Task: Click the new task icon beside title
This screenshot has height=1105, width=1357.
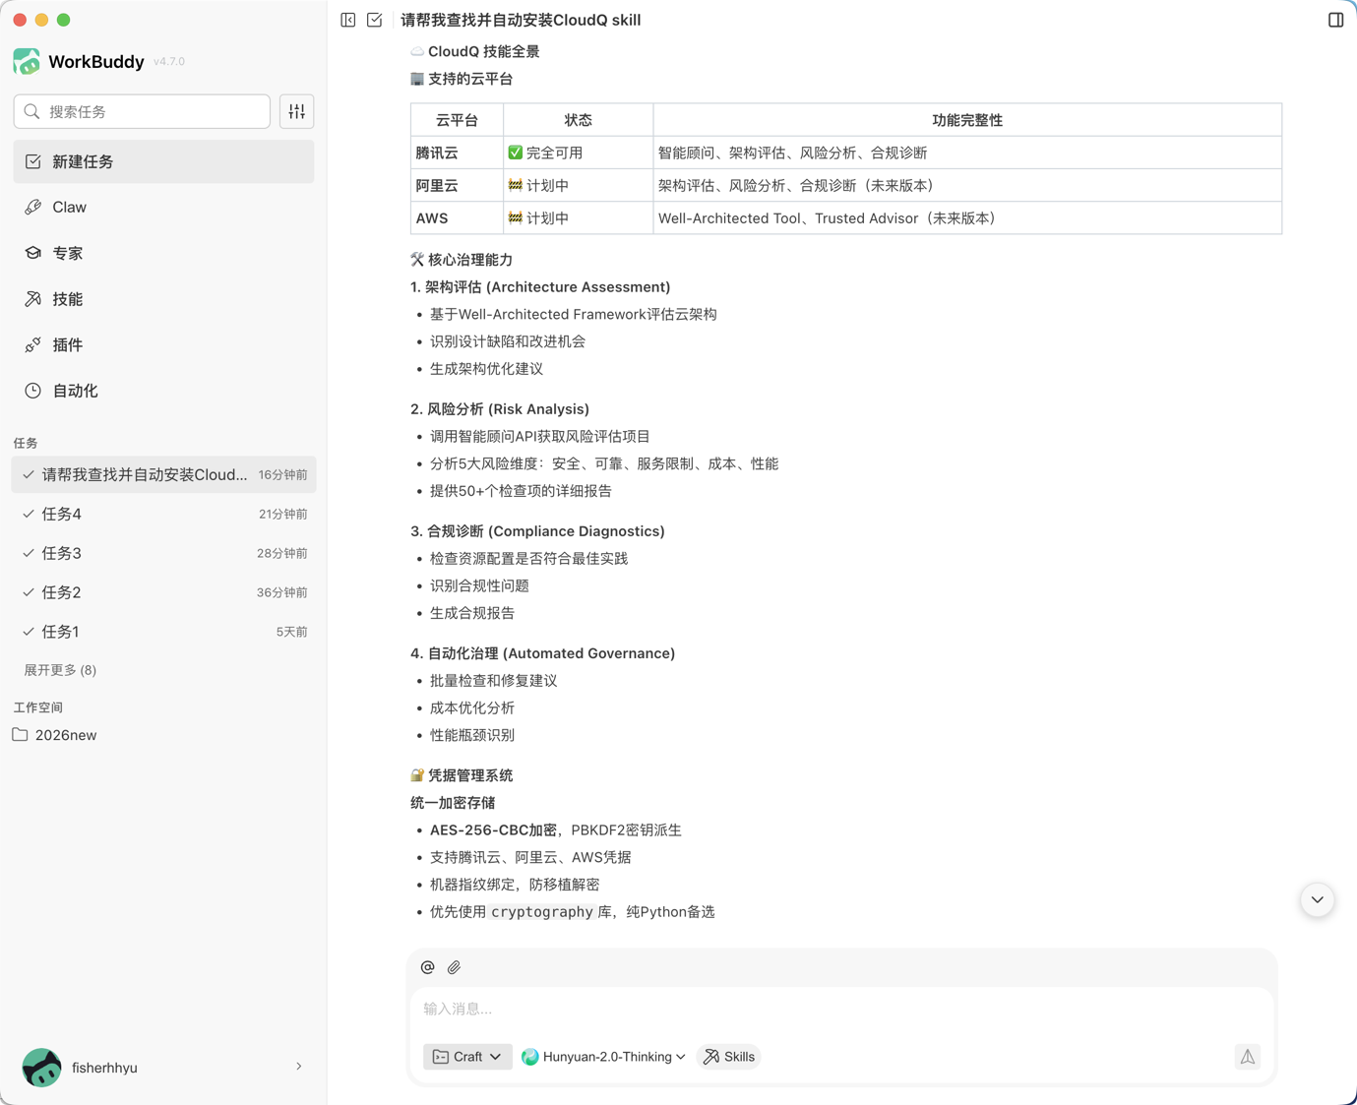Action: pos(375,20)
